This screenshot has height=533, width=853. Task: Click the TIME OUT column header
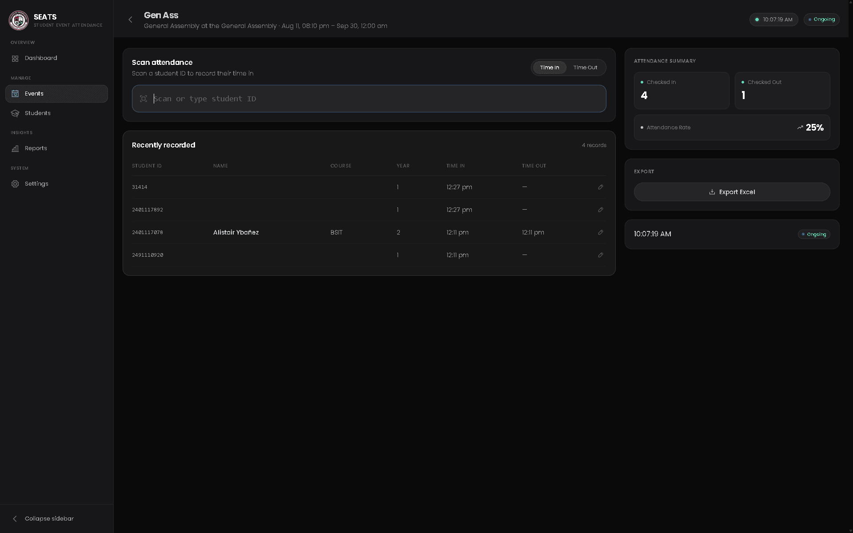click(534, 166)
